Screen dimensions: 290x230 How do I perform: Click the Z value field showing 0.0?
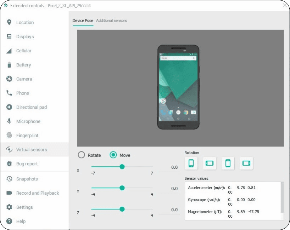pyautogui.click(x=169, y=210)
